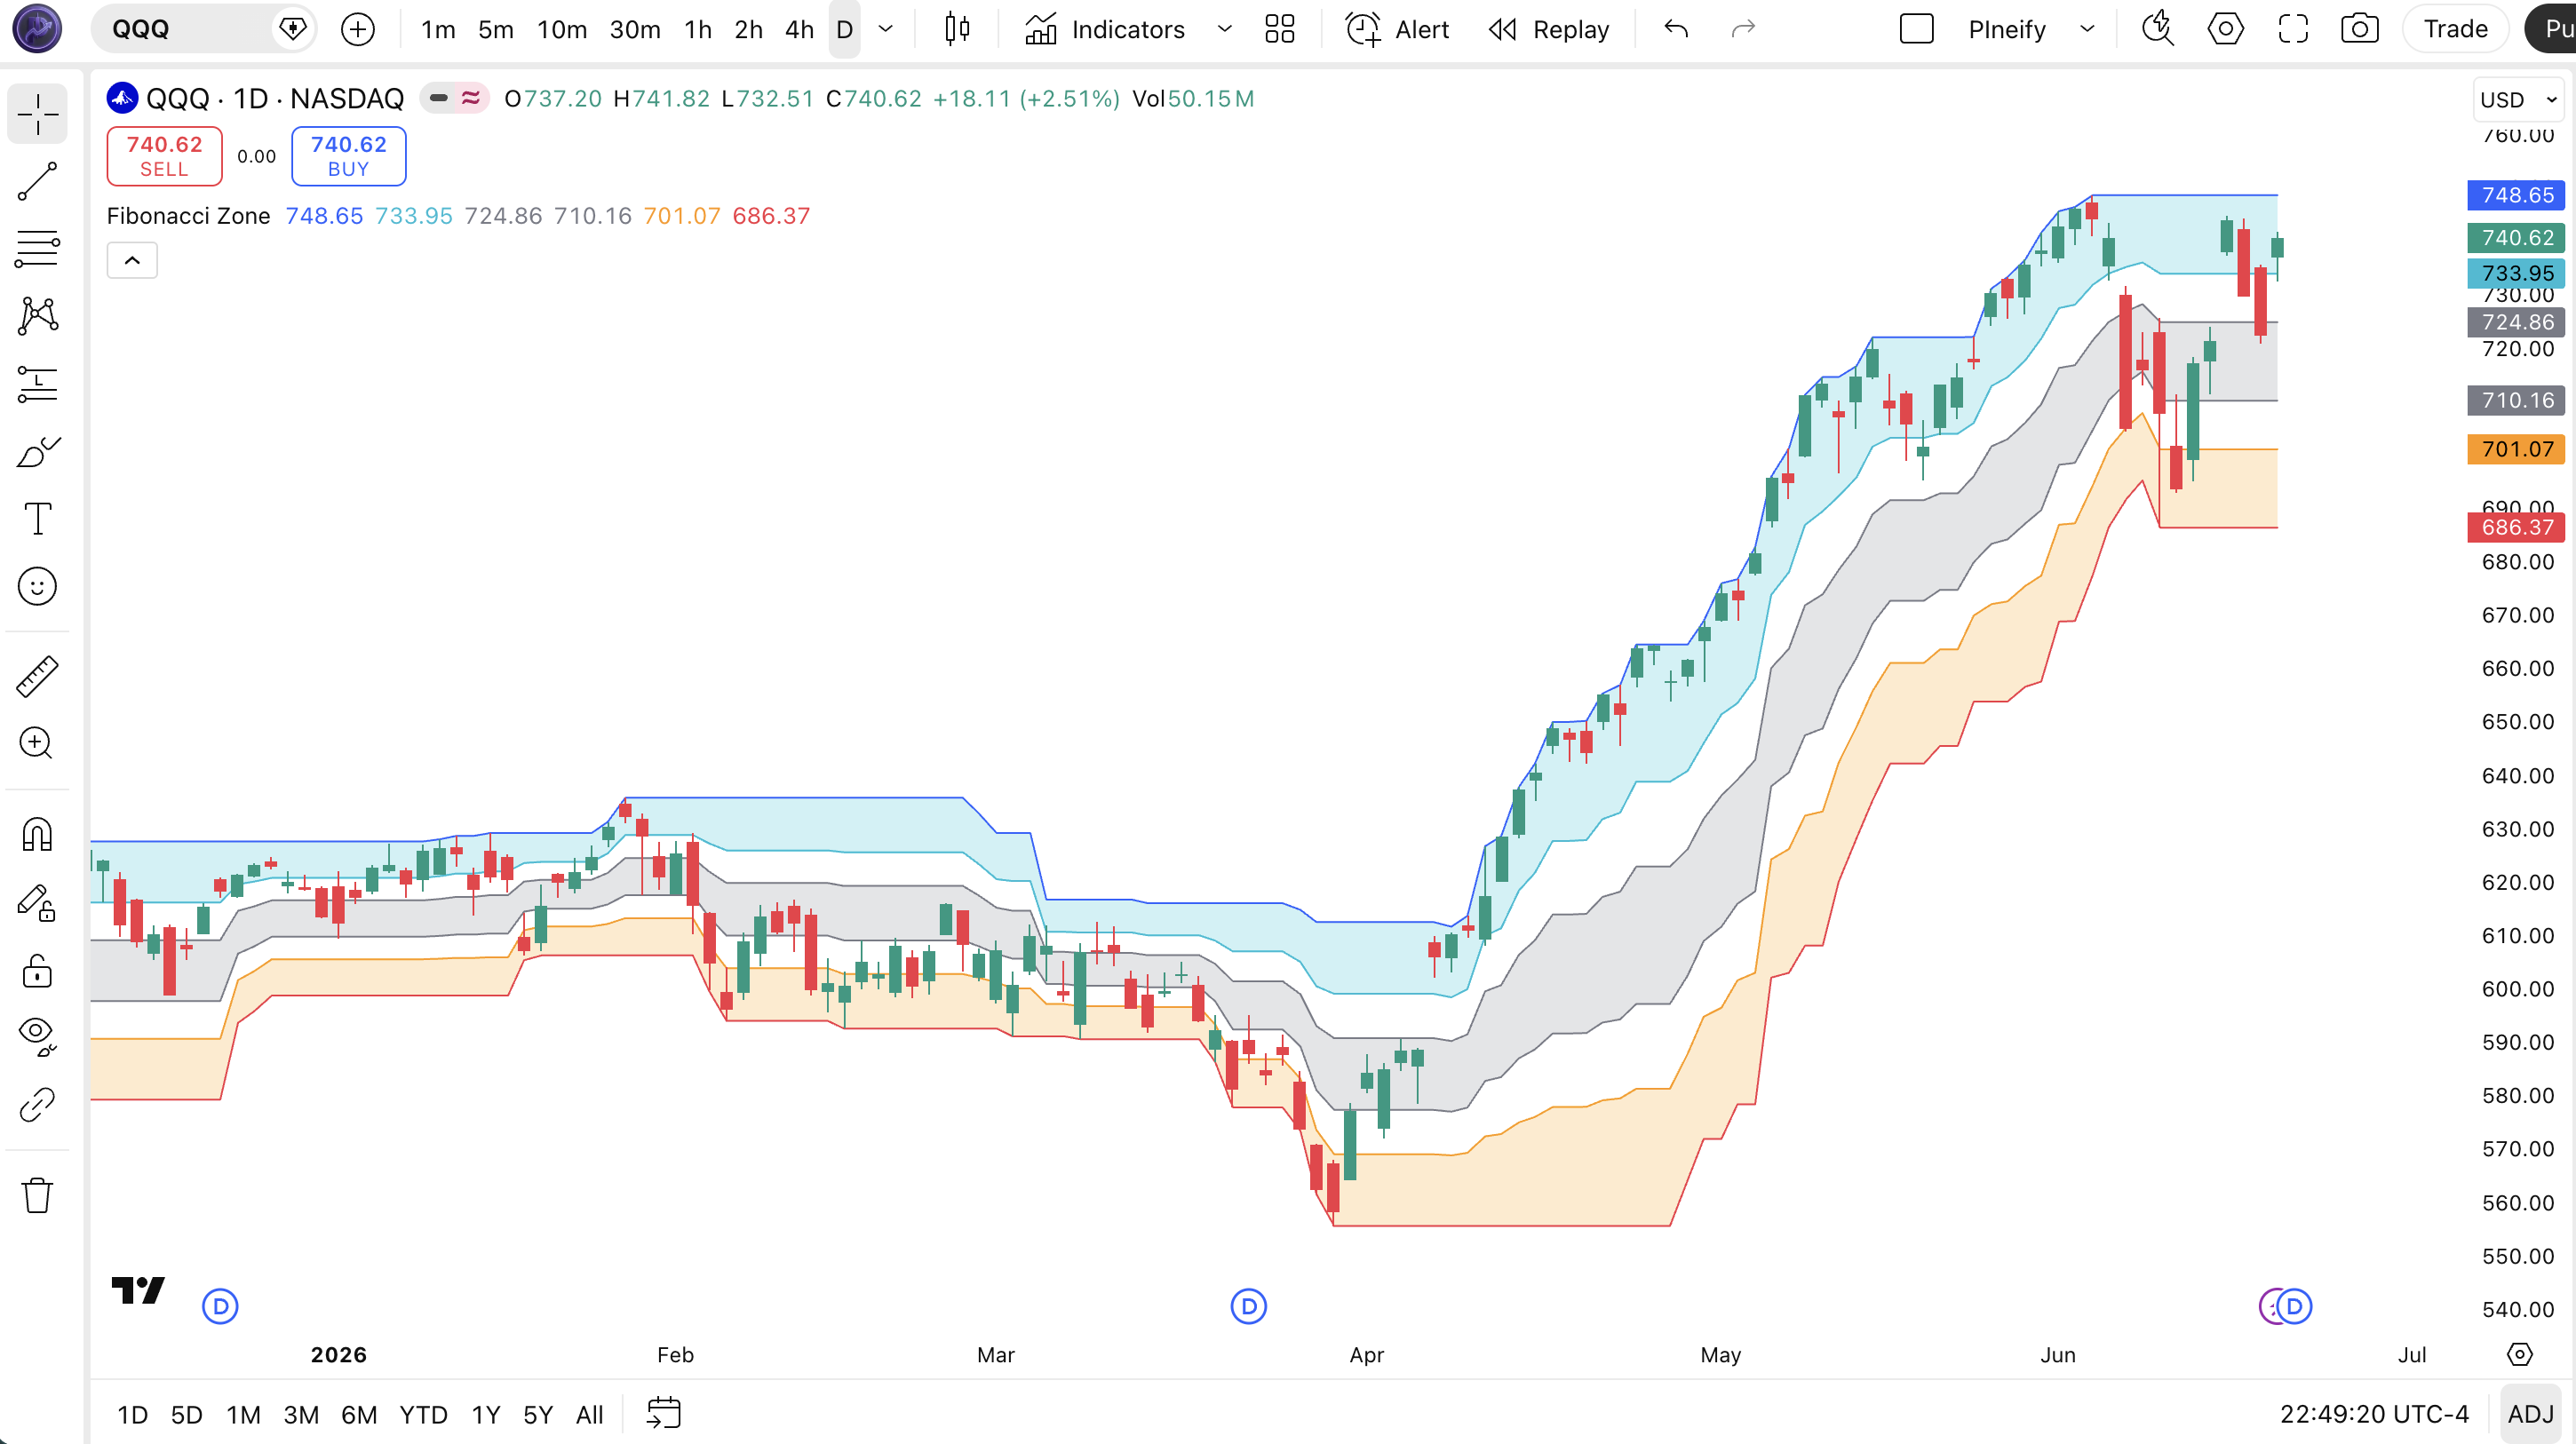Expand the Indicators favorites dropdown arrow
This screenshot has width=2576, height=1444.
(x=1224, y=29)
